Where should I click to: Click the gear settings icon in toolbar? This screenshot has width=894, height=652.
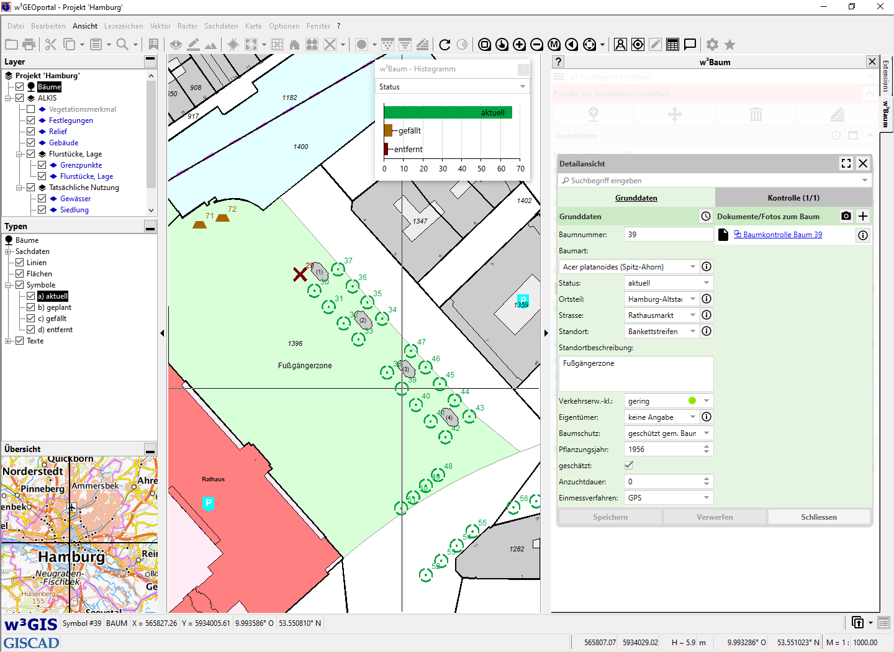[x=712, y=44]
